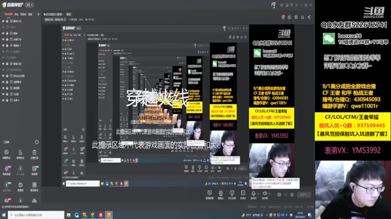Click the streaming companion icon in the taskbar
This screenshot has width=391, height=219.
click(x=109, y=215)
